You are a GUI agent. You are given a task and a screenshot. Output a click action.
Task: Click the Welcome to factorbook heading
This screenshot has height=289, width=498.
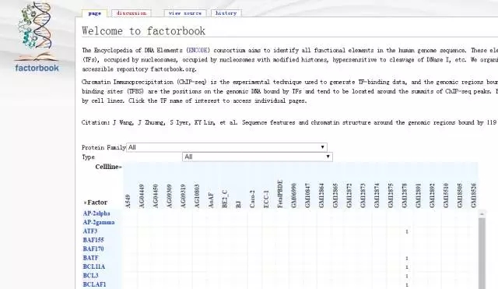pos(143,31)
